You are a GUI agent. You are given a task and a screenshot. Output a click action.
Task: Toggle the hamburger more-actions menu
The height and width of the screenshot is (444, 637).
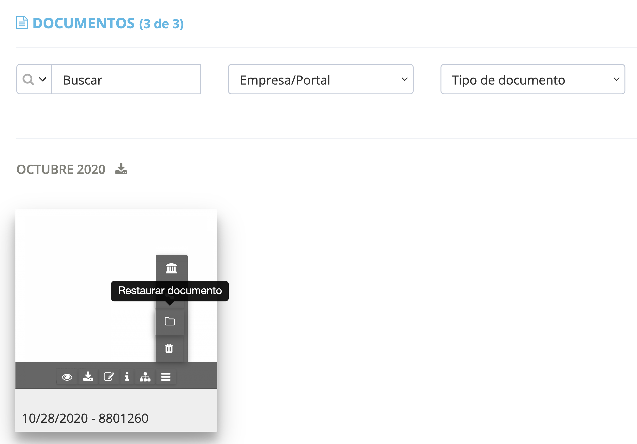pos(166,377)
